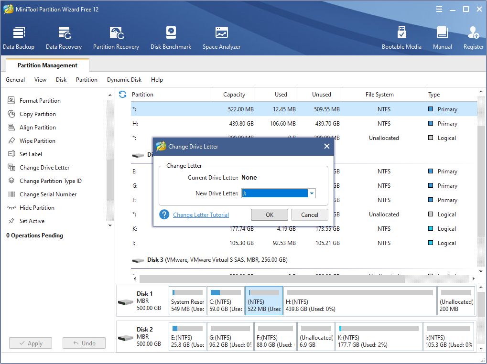Select the 6.9 GB Unallocated block on Disk 2
Screen dimensions: 487x364
point(316,337)
